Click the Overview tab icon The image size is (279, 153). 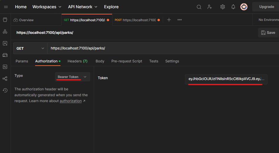(x=15, y=20)
